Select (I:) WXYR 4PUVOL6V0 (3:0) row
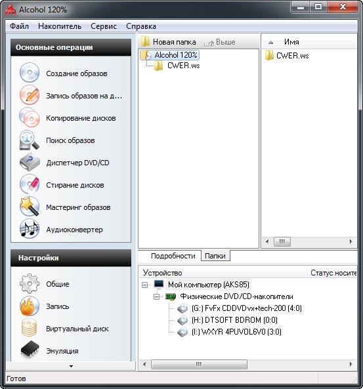The width and height of the screenshot is (363, 389). pyautogui.click(x=236, y=332)
